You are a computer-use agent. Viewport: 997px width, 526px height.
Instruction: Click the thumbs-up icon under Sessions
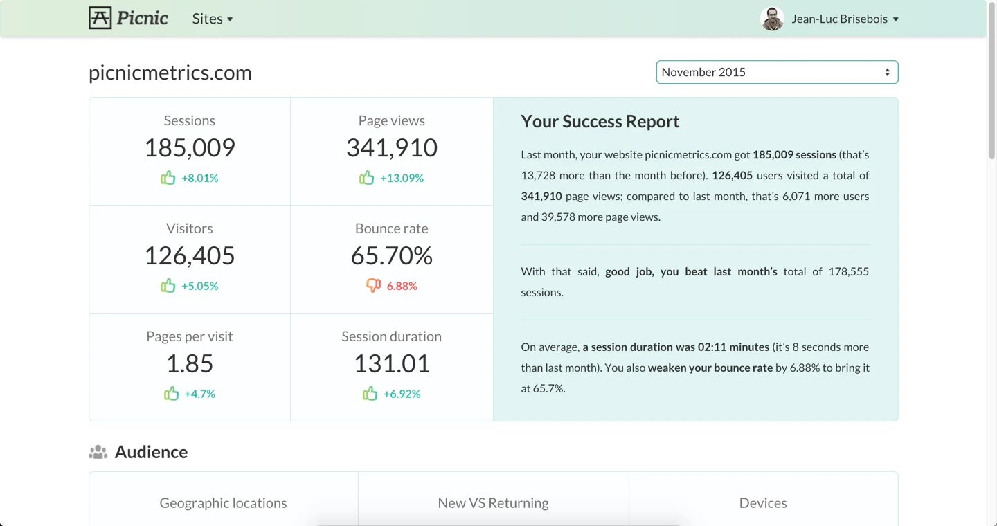(168, 178)
